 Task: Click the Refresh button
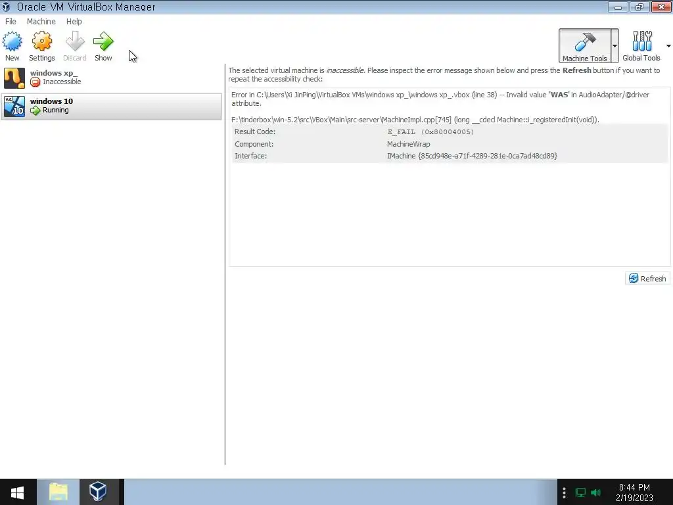click(647, 278)
